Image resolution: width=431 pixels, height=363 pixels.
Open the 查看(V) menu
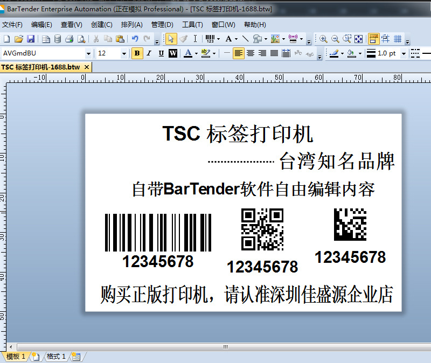point(72,25)
